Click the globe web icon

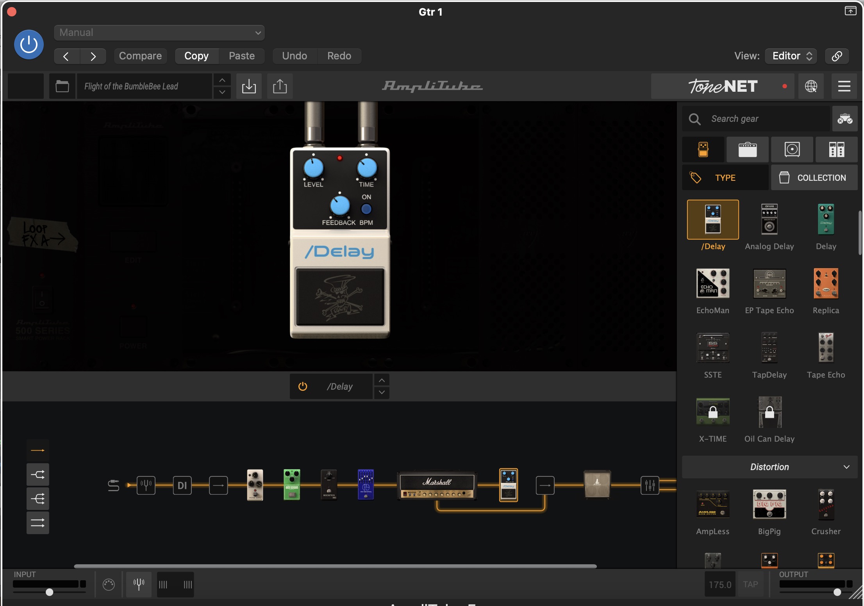pos(811,86)
